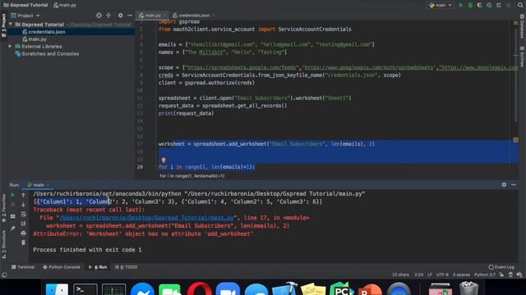Open the SciView side panel
This screenshot has height=295, width=526.
tap(522, 57)
